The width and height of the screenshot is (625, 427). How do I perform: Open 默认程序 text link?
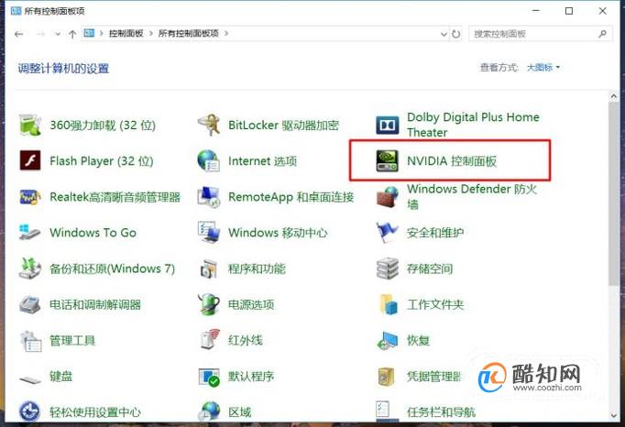pos(251,377)
